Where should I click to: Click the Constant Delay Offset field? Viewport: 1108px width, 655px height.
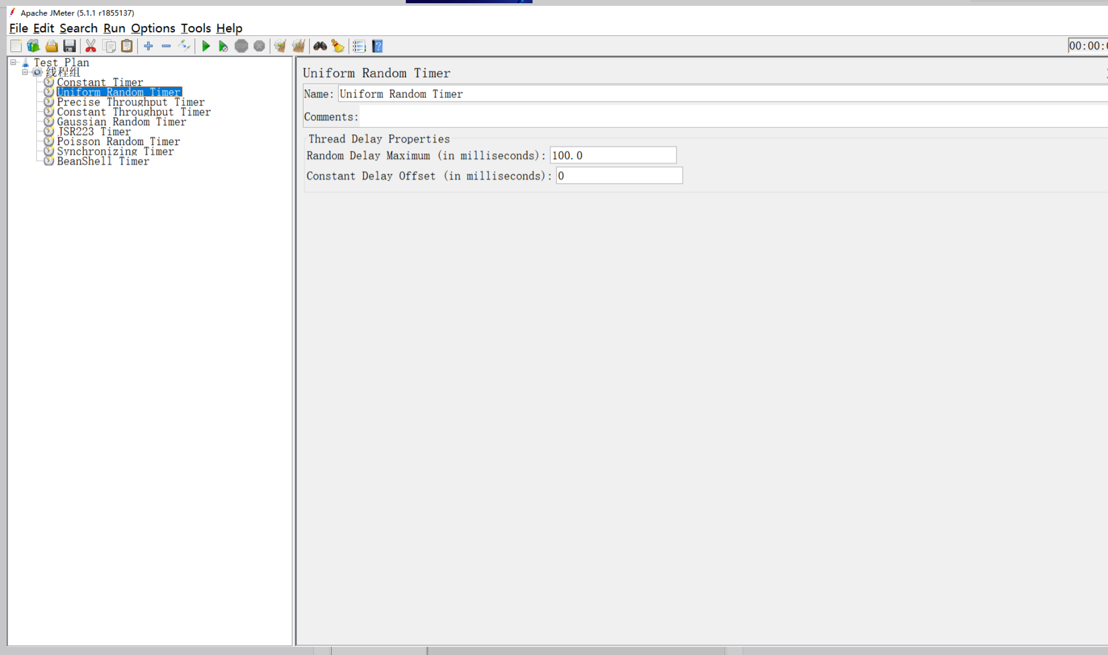coord(619,176)
